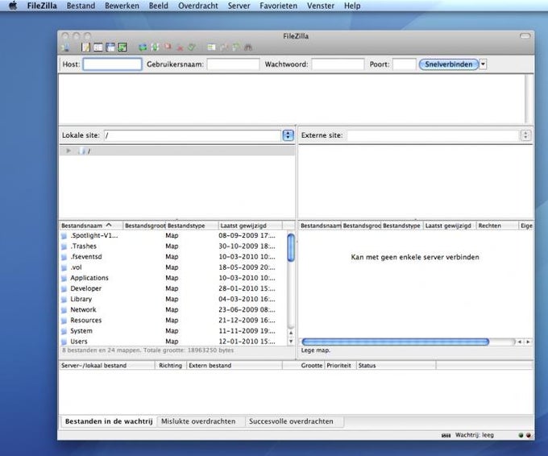Open the Lokale site path dropdown

coord(288,135)
